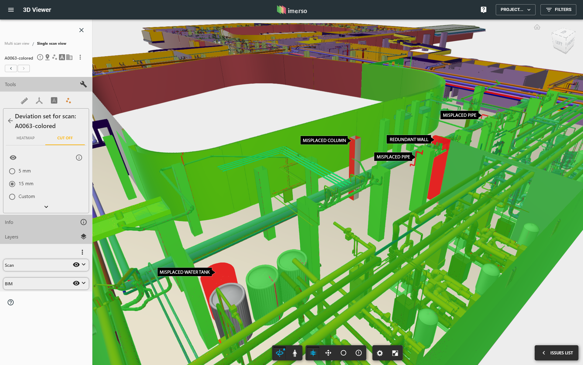Expand the Scan layer dropdown
Viewport: 583px width, 365px height.
click(x=84, y=265)
